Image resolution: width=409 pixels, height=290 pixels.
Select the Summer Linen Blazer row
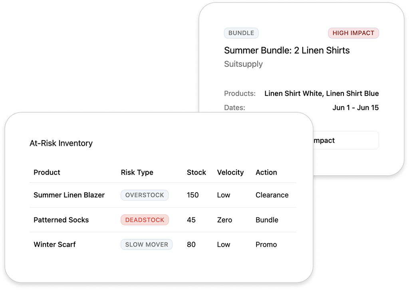click(x=69, y=195)
